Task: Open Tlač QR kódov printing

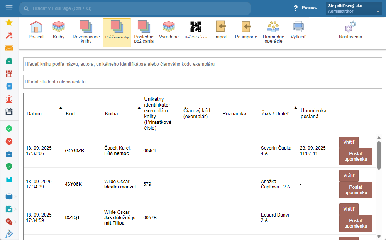Action: [195, 31]
